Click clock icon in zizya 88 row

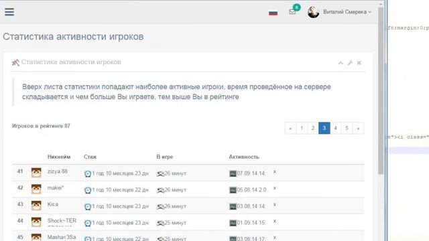(88, 174)
